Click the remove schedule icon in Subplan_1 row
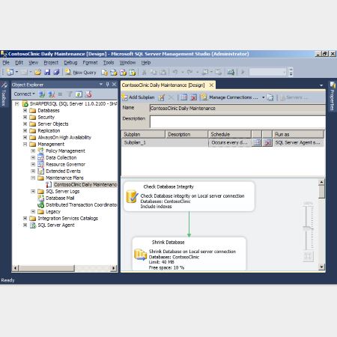 pyautogui.click(x=267, y=142)
